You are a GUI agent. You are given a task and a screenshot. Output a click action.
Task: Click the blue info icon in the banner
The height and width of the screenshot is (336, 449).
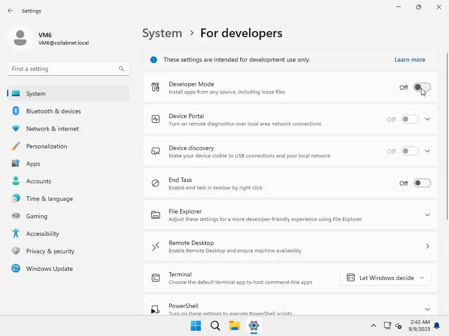154,59
